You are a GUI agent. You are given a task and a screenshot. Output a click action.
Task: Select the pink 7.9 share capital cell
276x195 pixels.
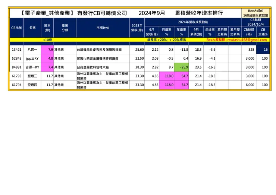47,50
